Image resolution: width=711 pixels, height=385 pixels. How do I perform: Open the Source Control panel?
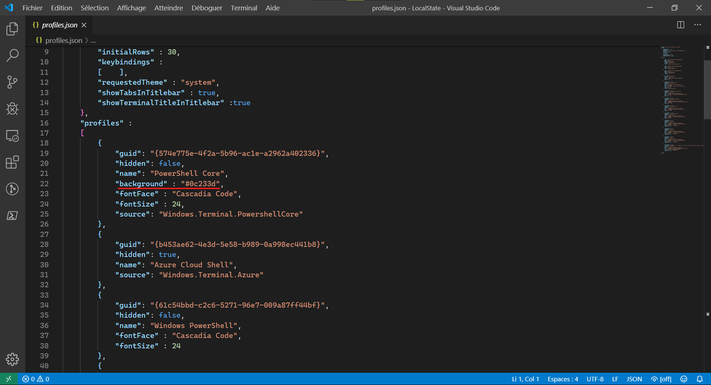12,82
